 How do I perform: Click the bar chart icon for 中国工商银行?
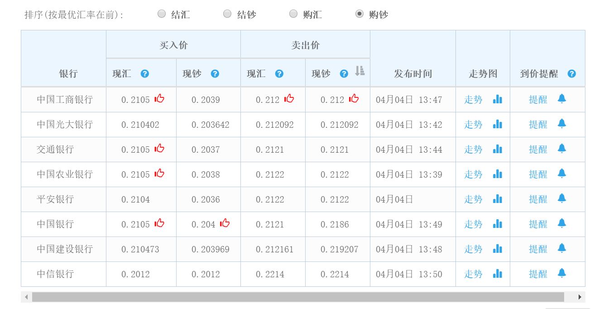(x=497, y=99)
